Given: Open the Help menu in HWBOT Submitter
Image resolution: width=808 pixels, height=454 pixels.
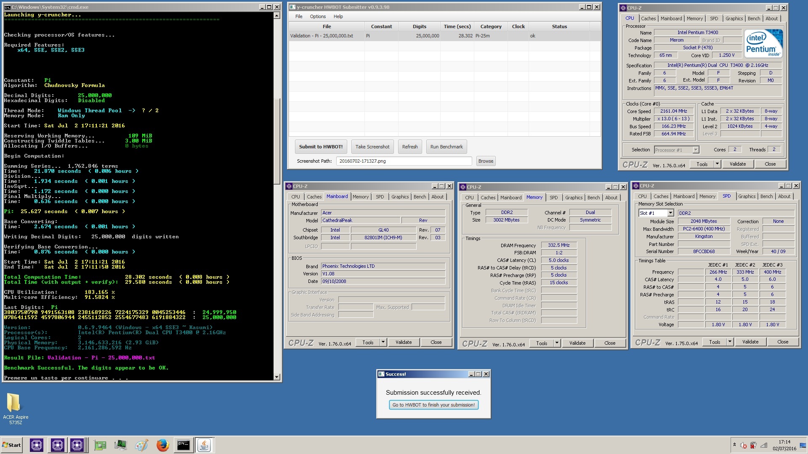Looking at the screenshot, I should (338, 16).
